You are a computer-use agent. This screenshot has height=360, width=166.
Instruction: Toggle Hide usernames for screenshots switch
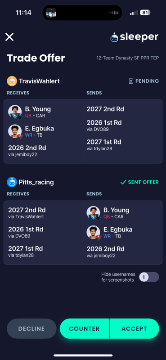[149, 277]
